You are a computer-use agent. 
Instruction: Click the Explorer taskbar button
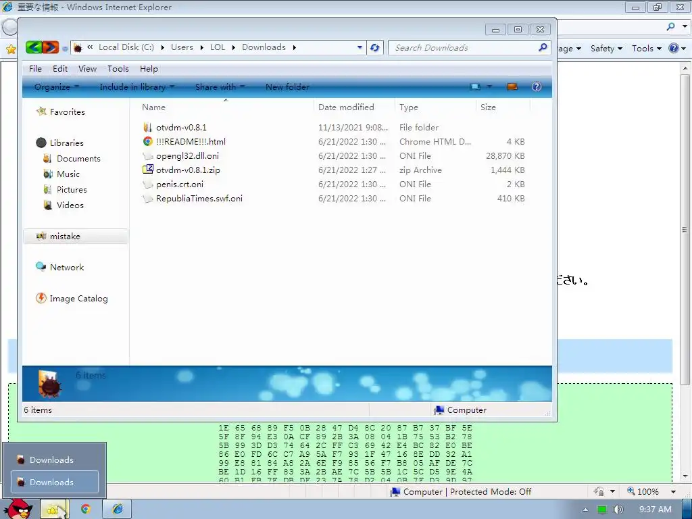pyautogui.click(x=53, y=510)
